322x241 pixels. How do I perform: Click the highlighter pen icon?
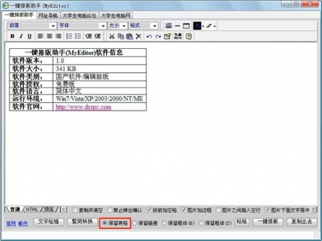tap(209, 26)
